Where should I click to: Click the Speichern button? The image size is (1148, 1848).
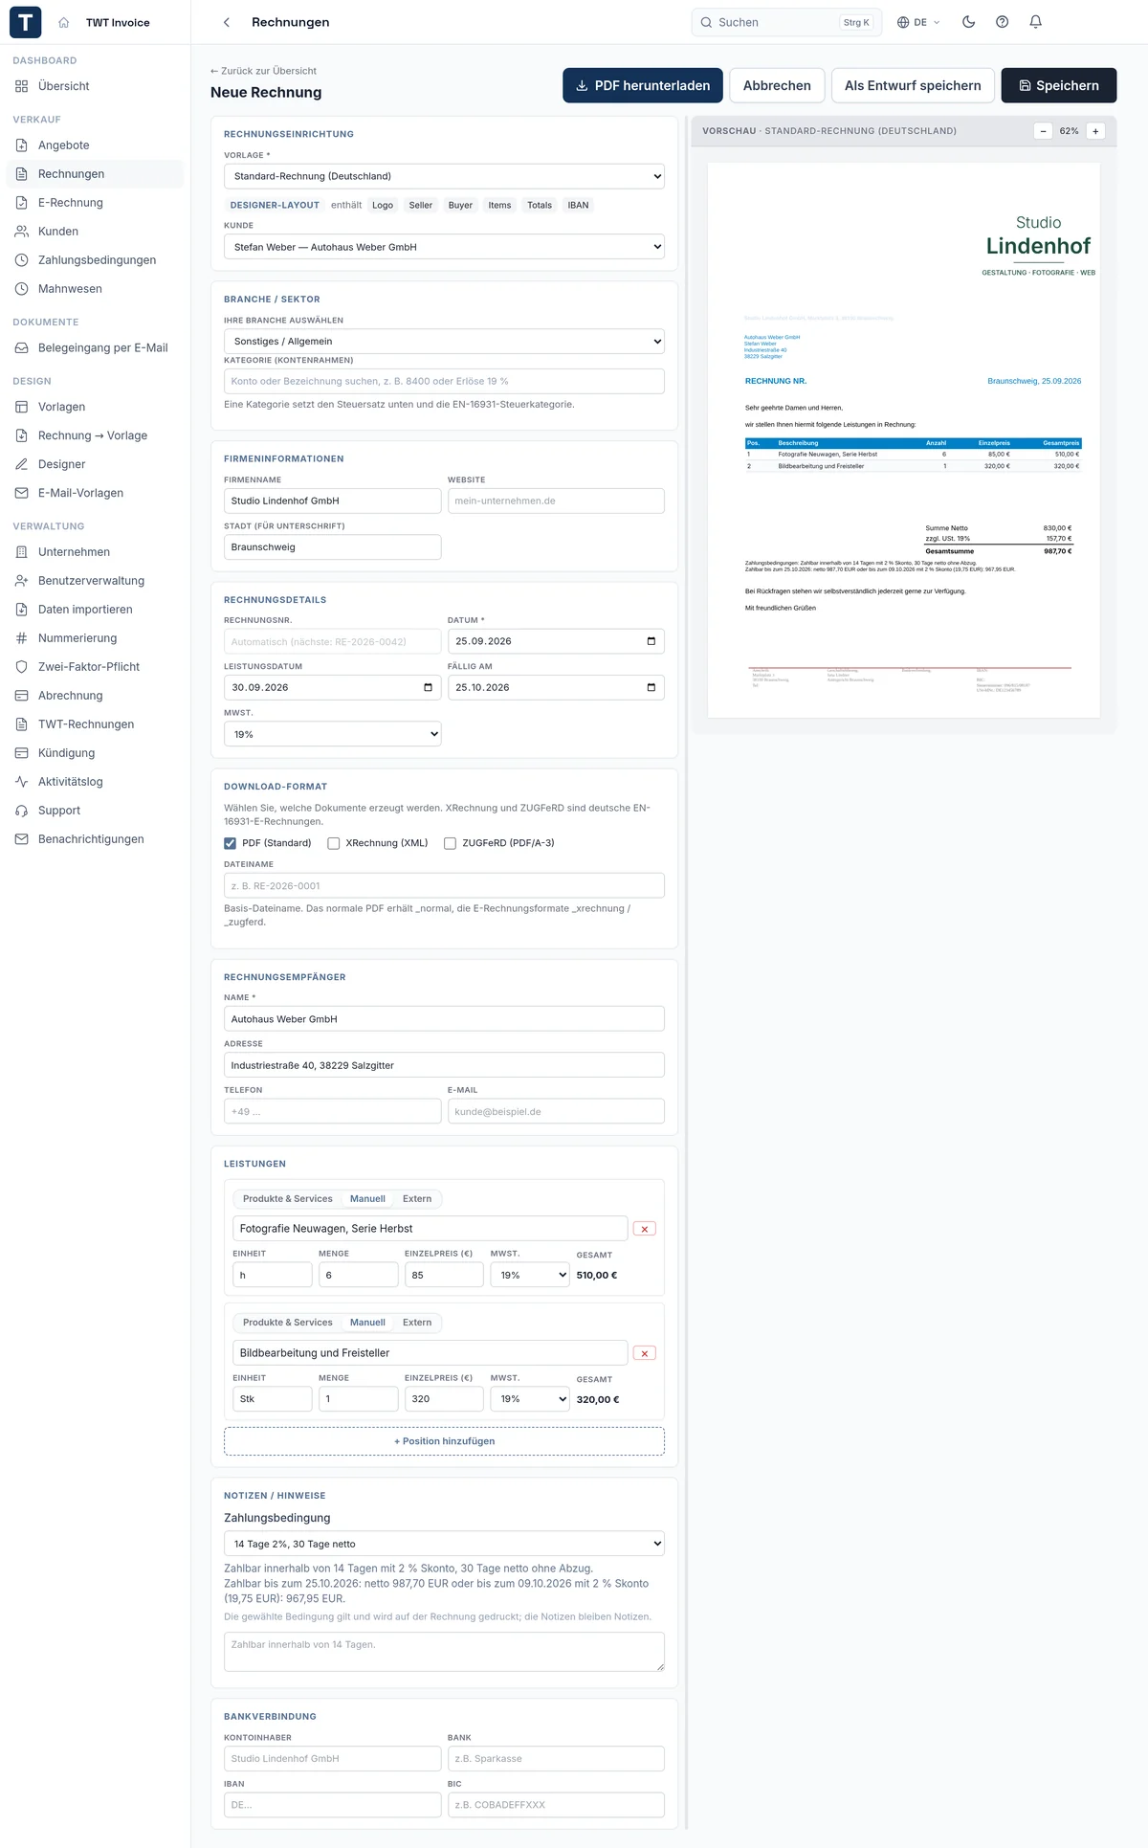pos(1059,85)
